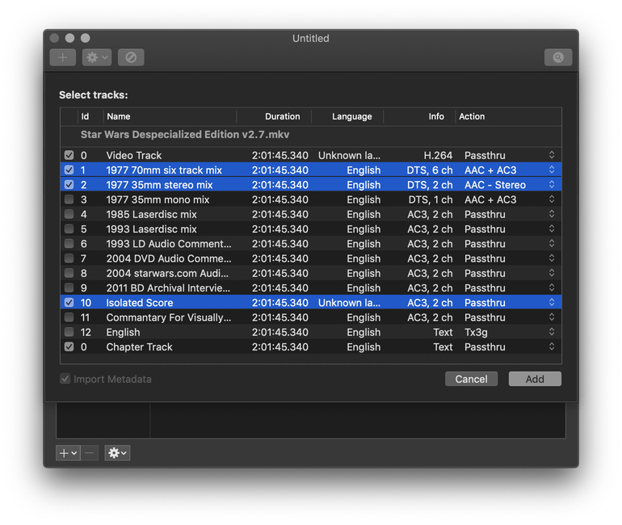This screenshot has width=622, height=525.
Task: Click the Duration column header
Action: pyautogui.click(x=274, y=116)
